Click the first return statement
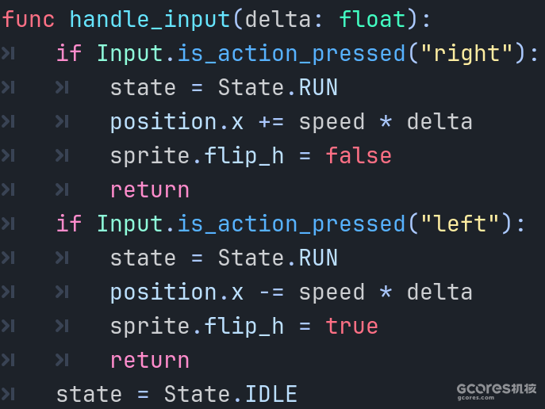The width and height of the screenshot is (545, 409). (150, 190)
